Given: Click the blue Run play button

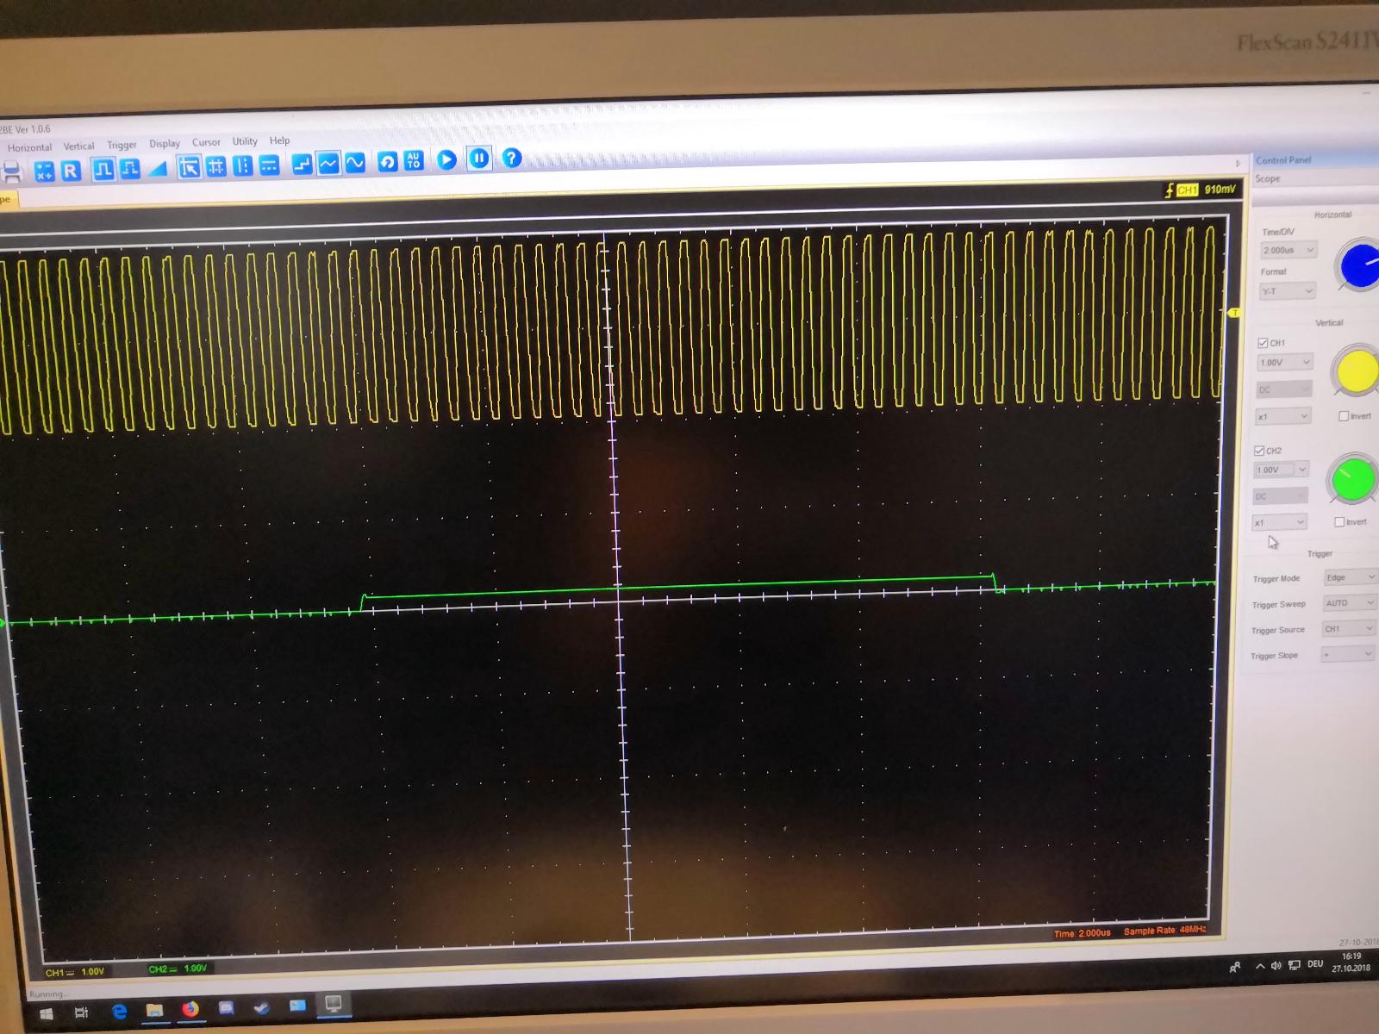Looking at the screenshot, I should (446, 159).
